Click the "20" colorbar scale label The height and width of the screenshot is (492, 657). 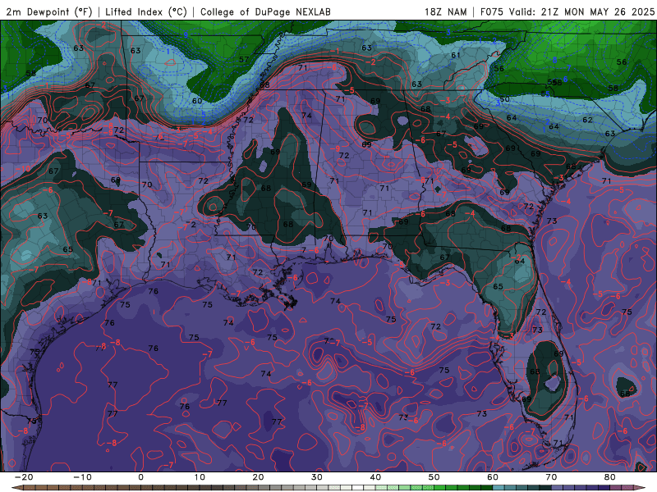point(258,477)
